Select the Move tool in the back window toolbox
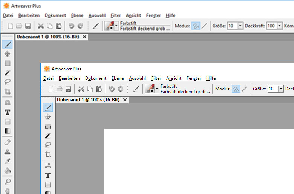Screen dimensions: 294x194 8,54
